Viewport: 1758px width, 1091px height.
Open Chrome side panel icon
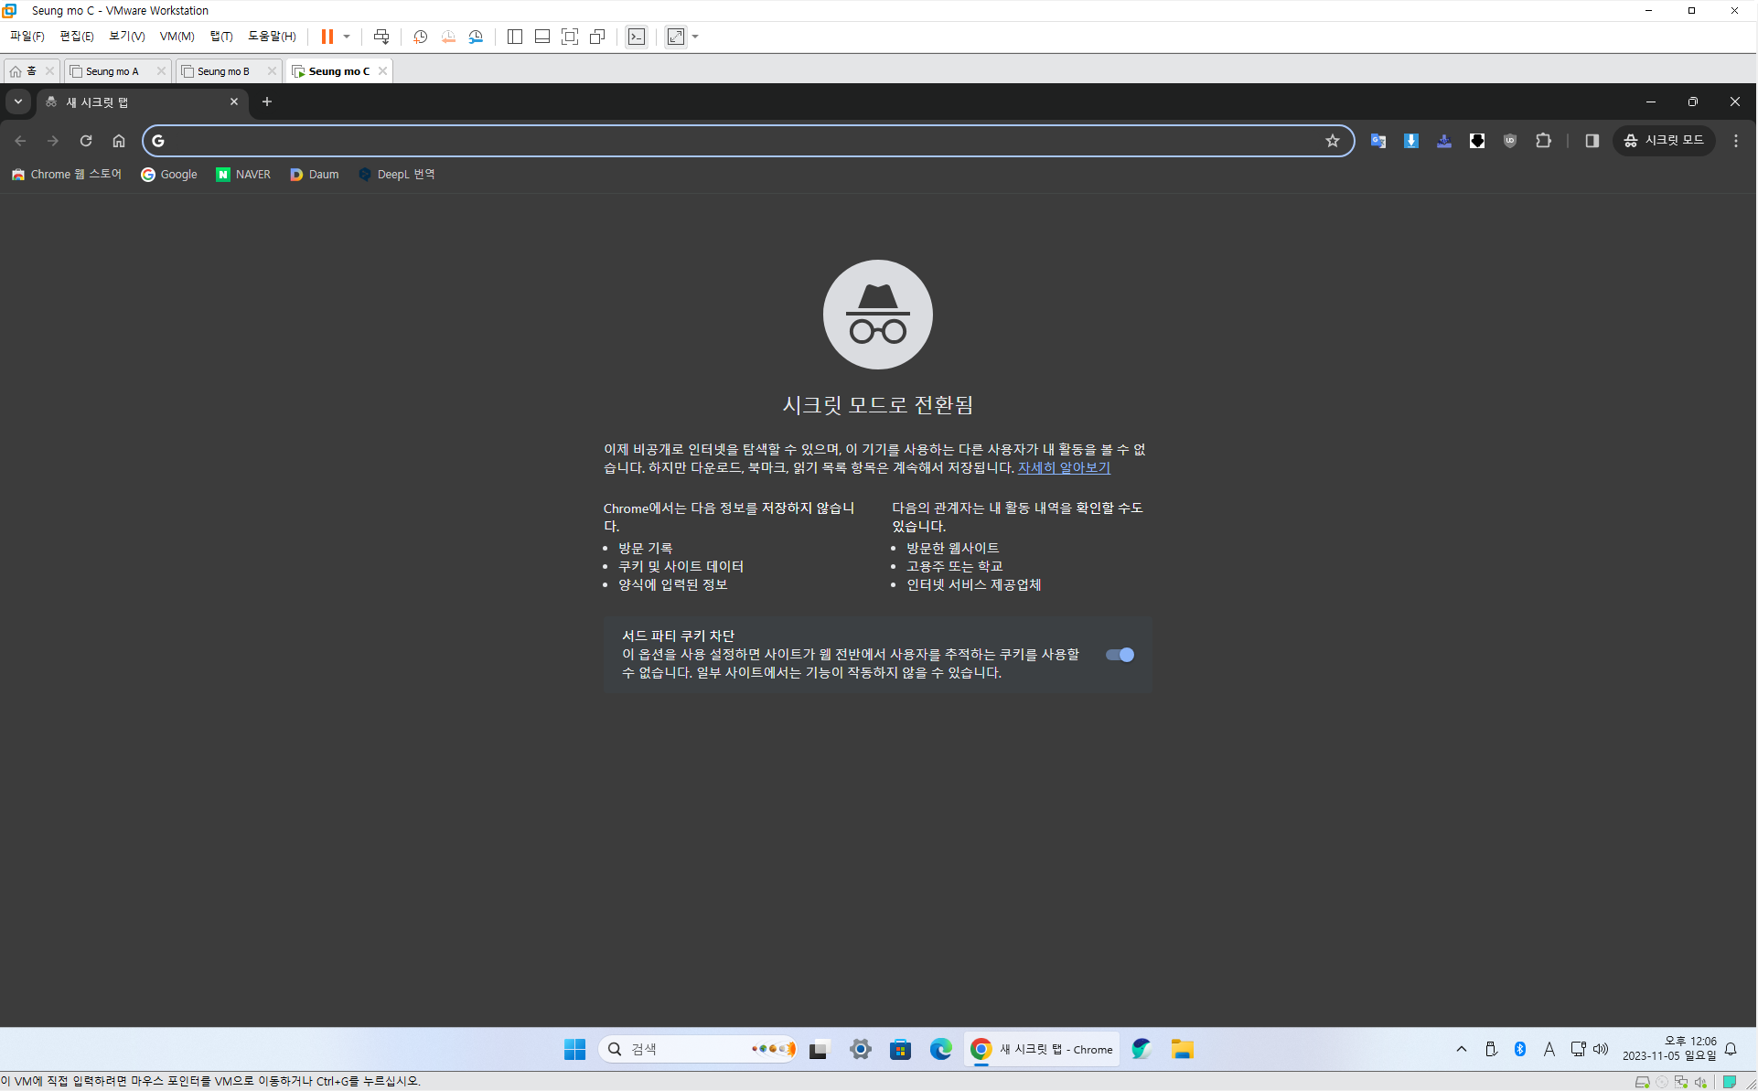click(x=1592, y=141)
